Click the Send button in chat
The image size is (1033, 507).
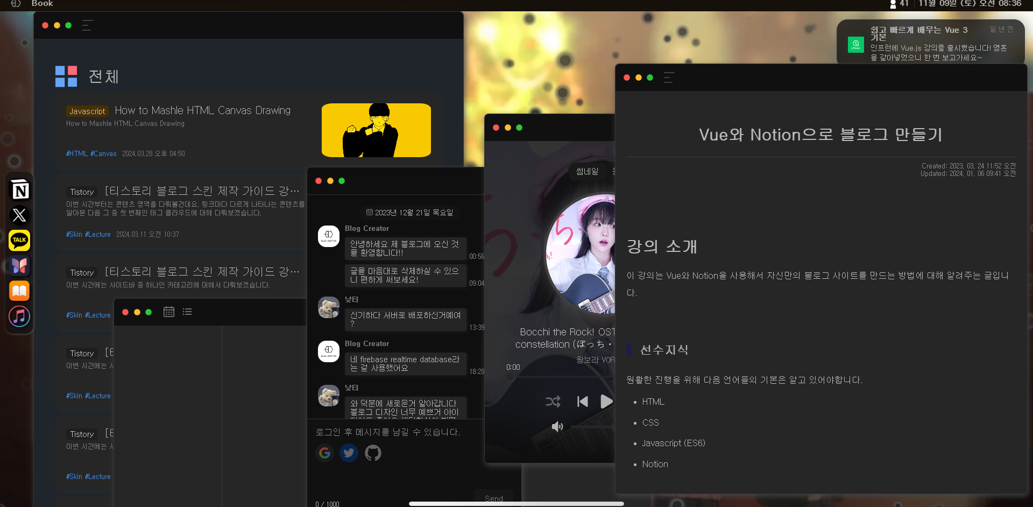coord(493,498)
